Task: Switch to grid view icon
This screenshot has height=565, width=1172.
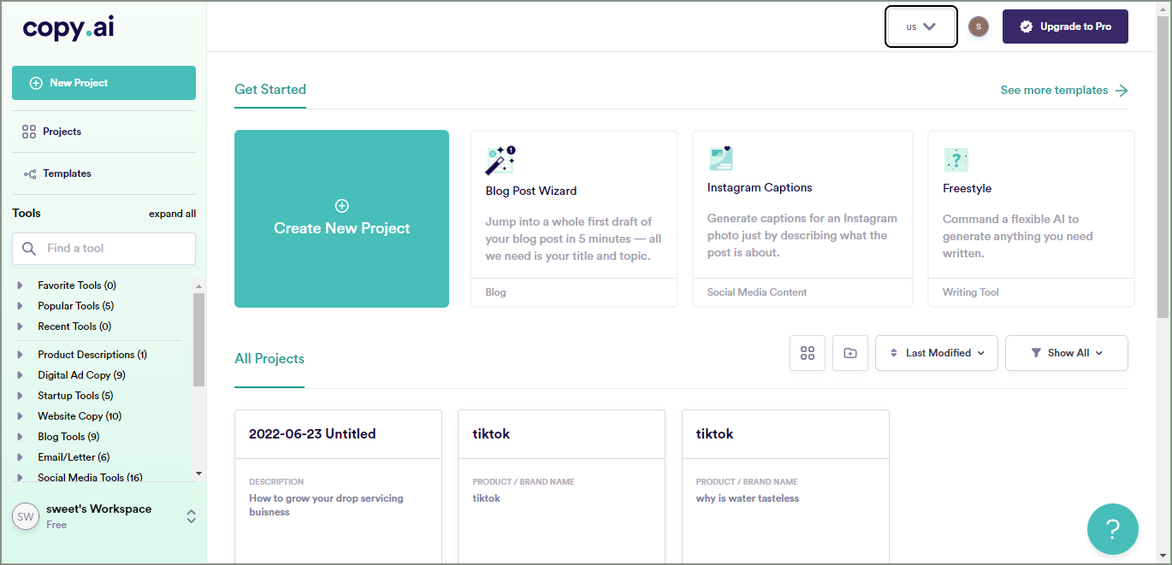Action: pyautogui.click(x=808, y=353)
